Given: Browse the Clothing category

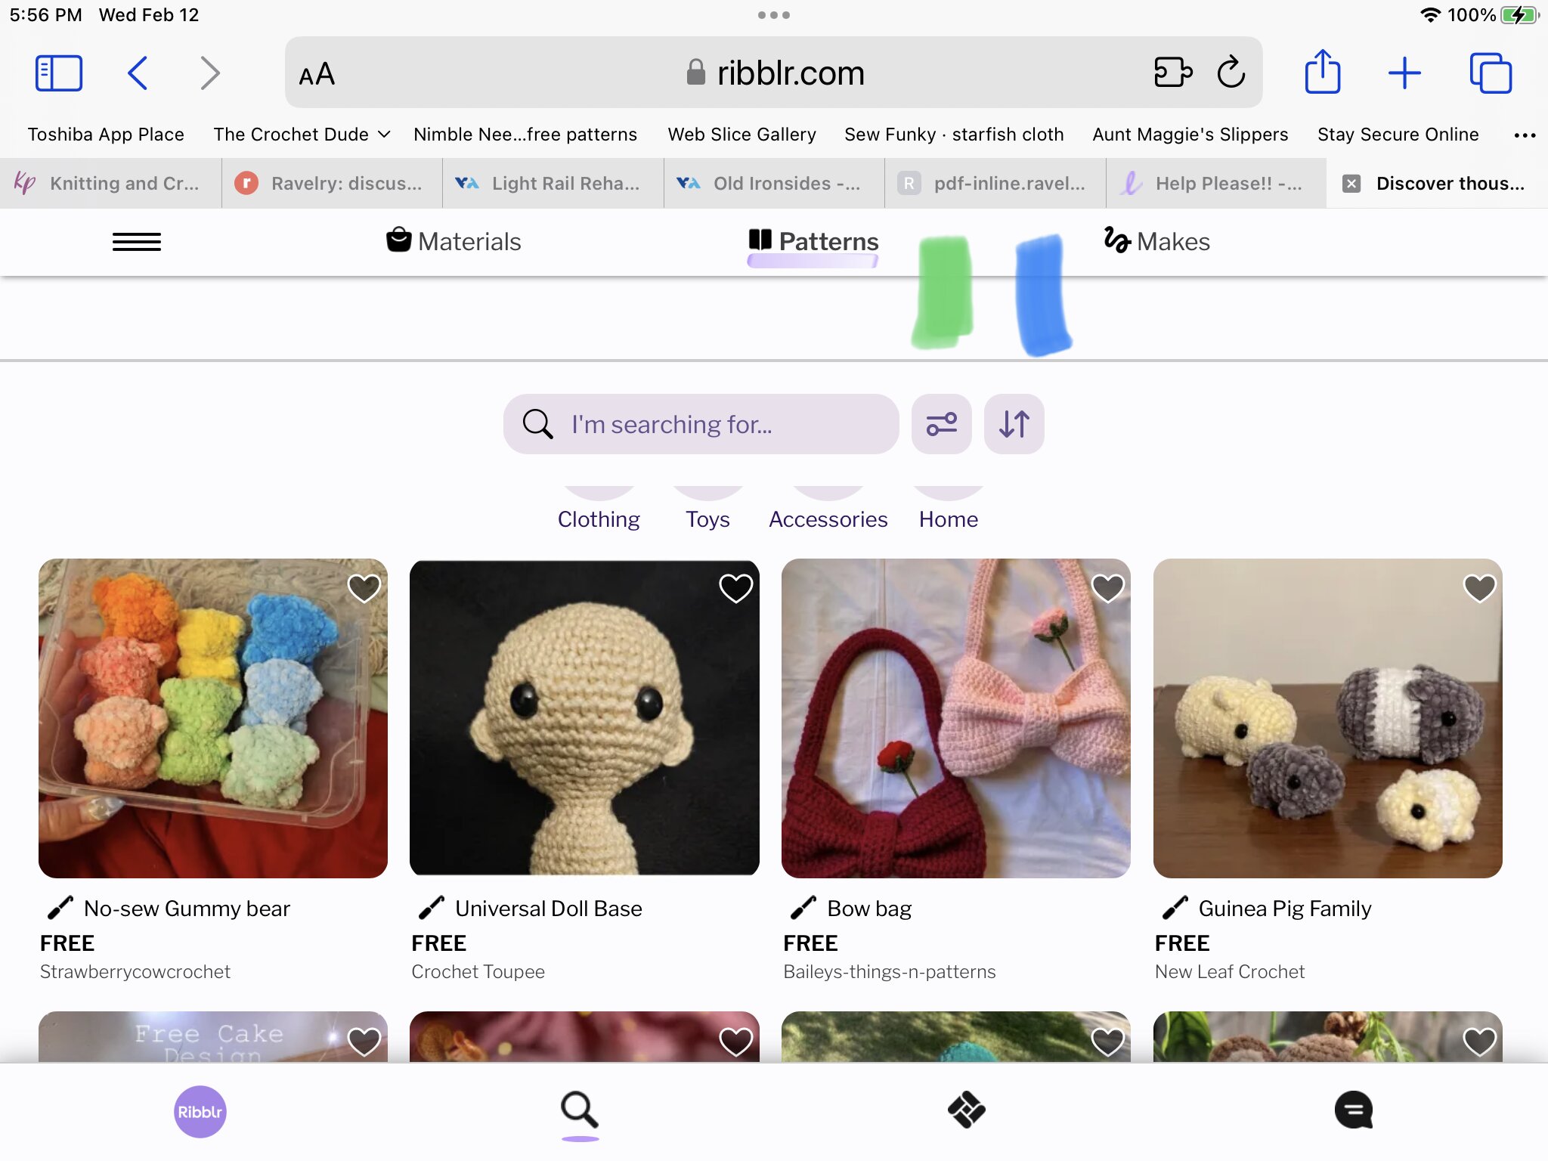Looking at the screenshot, I should coord(599,519).
